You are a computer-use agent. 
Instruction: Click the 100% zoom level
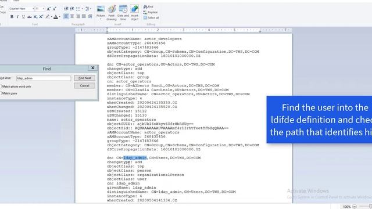pos(346,207)
